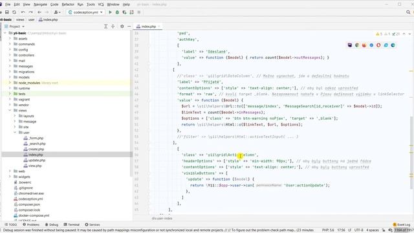This screenshot has height=233, width=414.
Task: Navigate forward with the right arrow icon
Action: pos(47,12)
